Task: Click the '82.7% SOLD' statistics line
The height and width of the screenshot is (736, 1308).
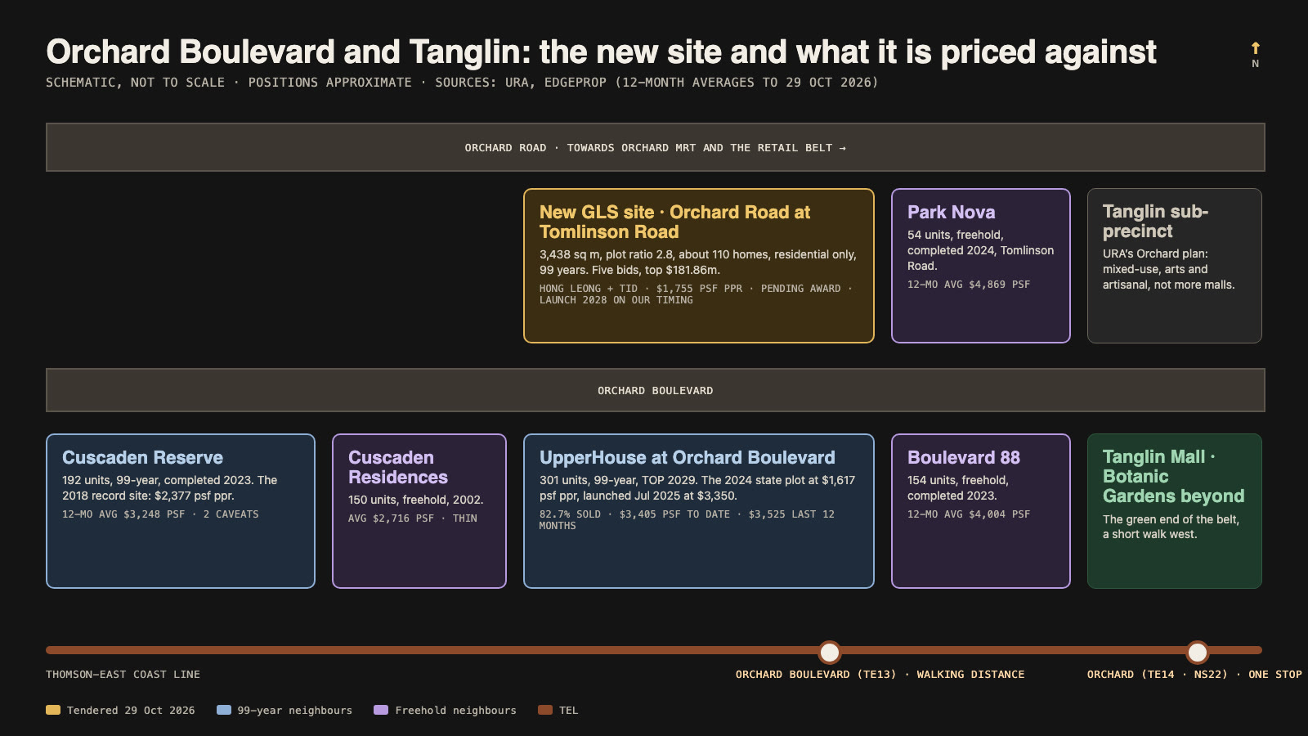Action: point(687,520)
